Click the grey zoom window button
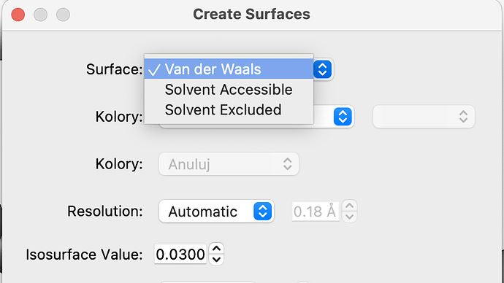The height and width of the screenshot is (283, 504). [63, 15]
